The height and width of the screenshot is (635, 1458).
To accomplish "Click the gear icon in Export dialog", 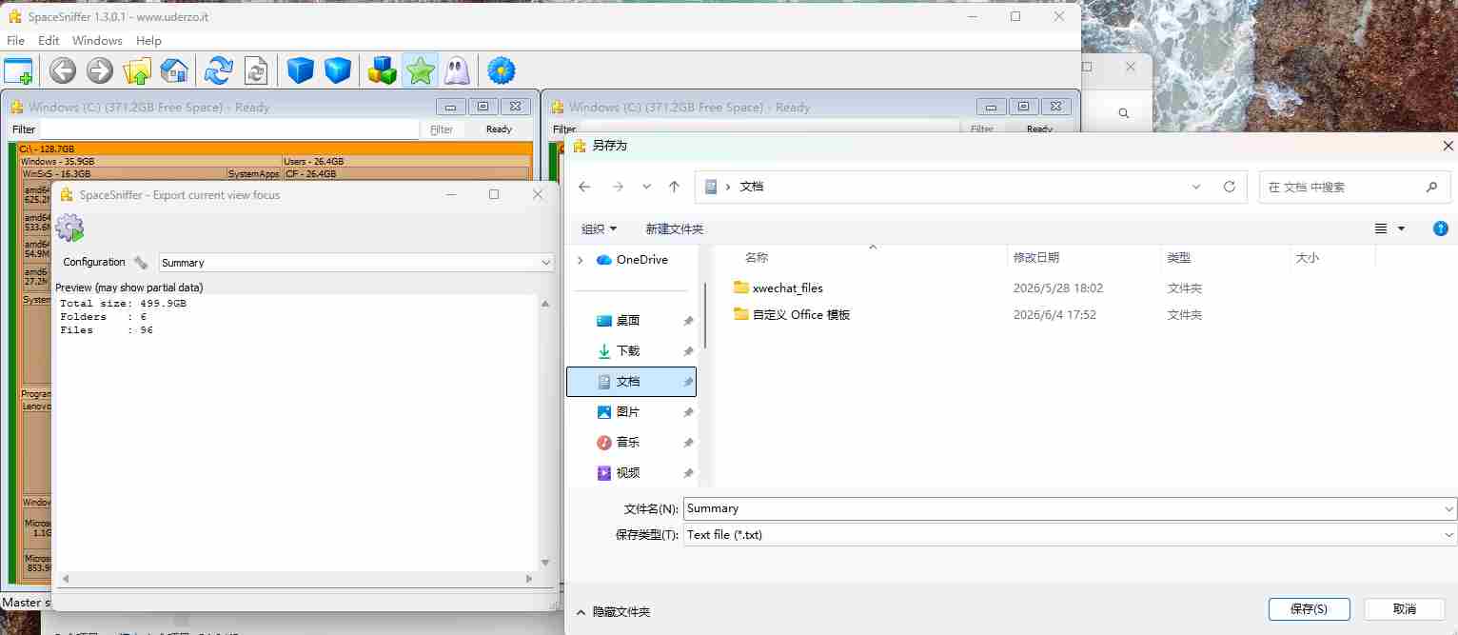I will 69,228.
